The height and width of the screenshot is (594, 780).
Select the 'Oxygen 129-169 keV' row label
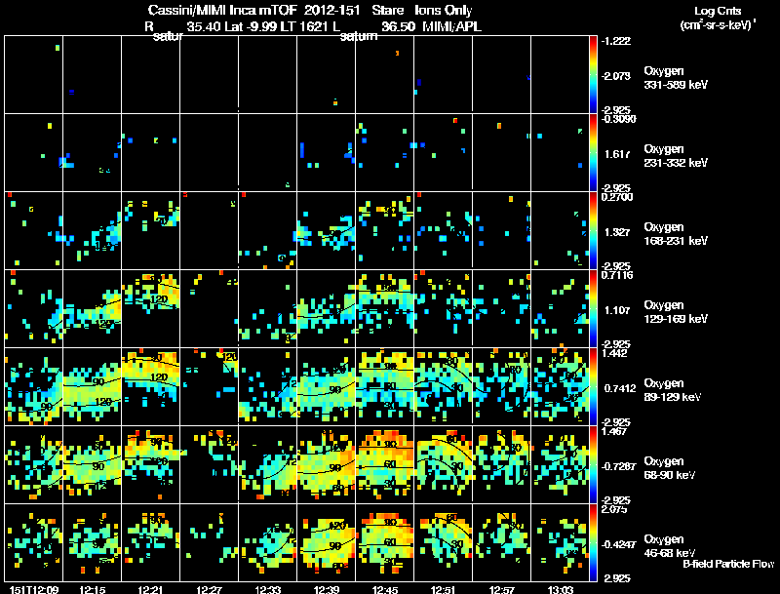tap(675, 312)
